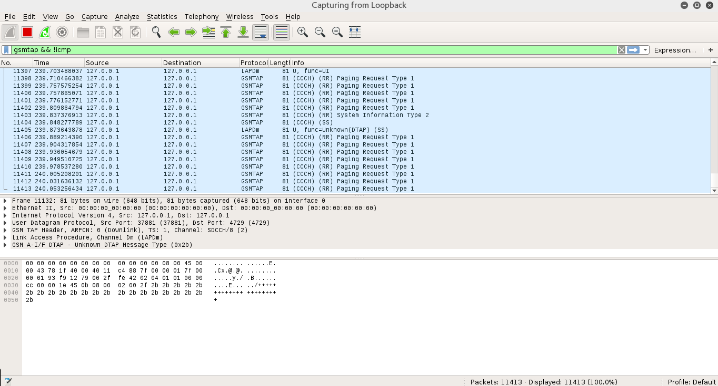Screen dimensions: 718x386
Task: Select packet 11403 System Information Type 2
Action: pos(355,115)
